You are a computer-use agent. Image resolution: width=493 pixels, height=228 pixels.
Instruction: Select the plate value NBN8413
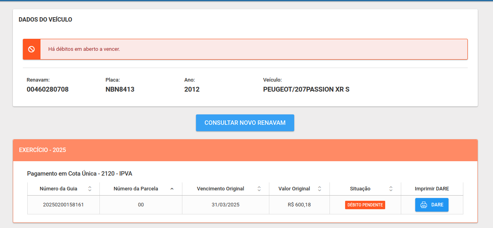coord(120,90)
